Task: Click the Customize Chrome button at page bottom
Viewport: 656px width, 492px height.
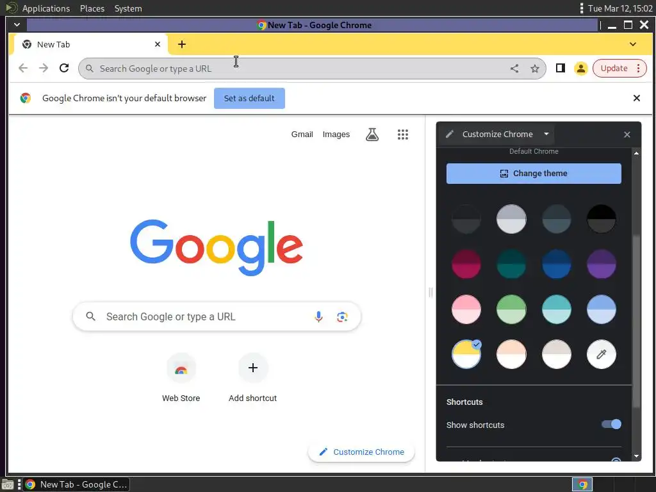Action: tap(361, 452)
